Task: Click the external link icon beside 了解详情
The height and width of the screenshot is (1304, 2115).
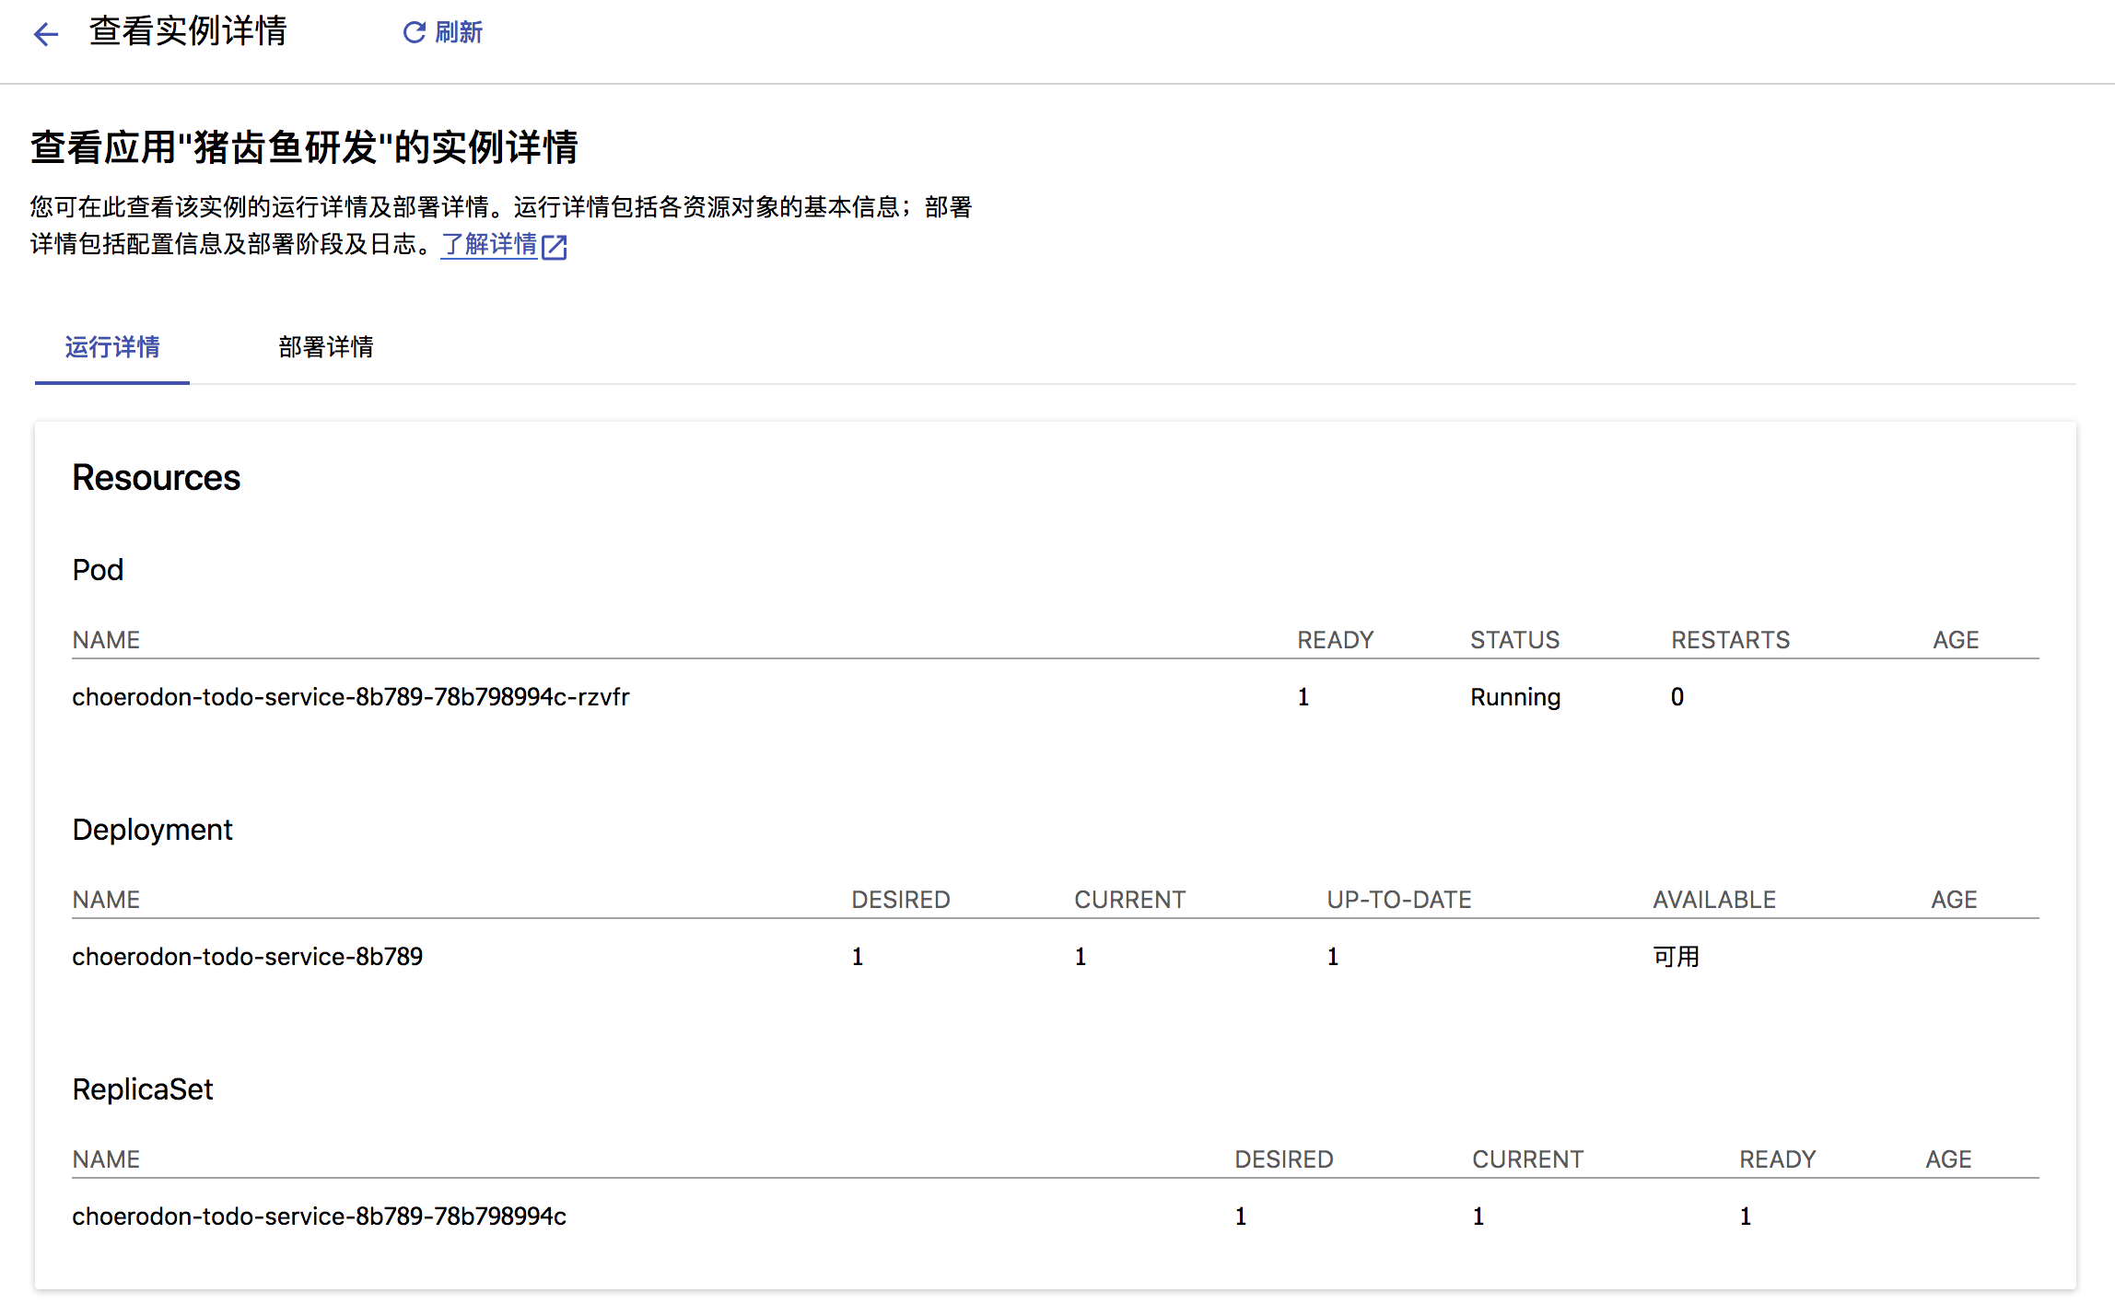Action: (555, 247)
